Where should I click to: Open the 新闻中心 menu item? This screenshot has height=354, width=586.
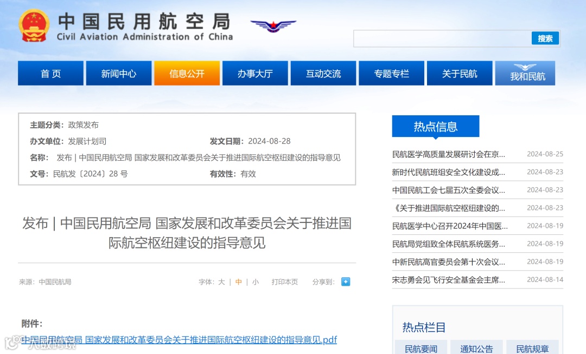pyautogui.click(x=119, y=74)
